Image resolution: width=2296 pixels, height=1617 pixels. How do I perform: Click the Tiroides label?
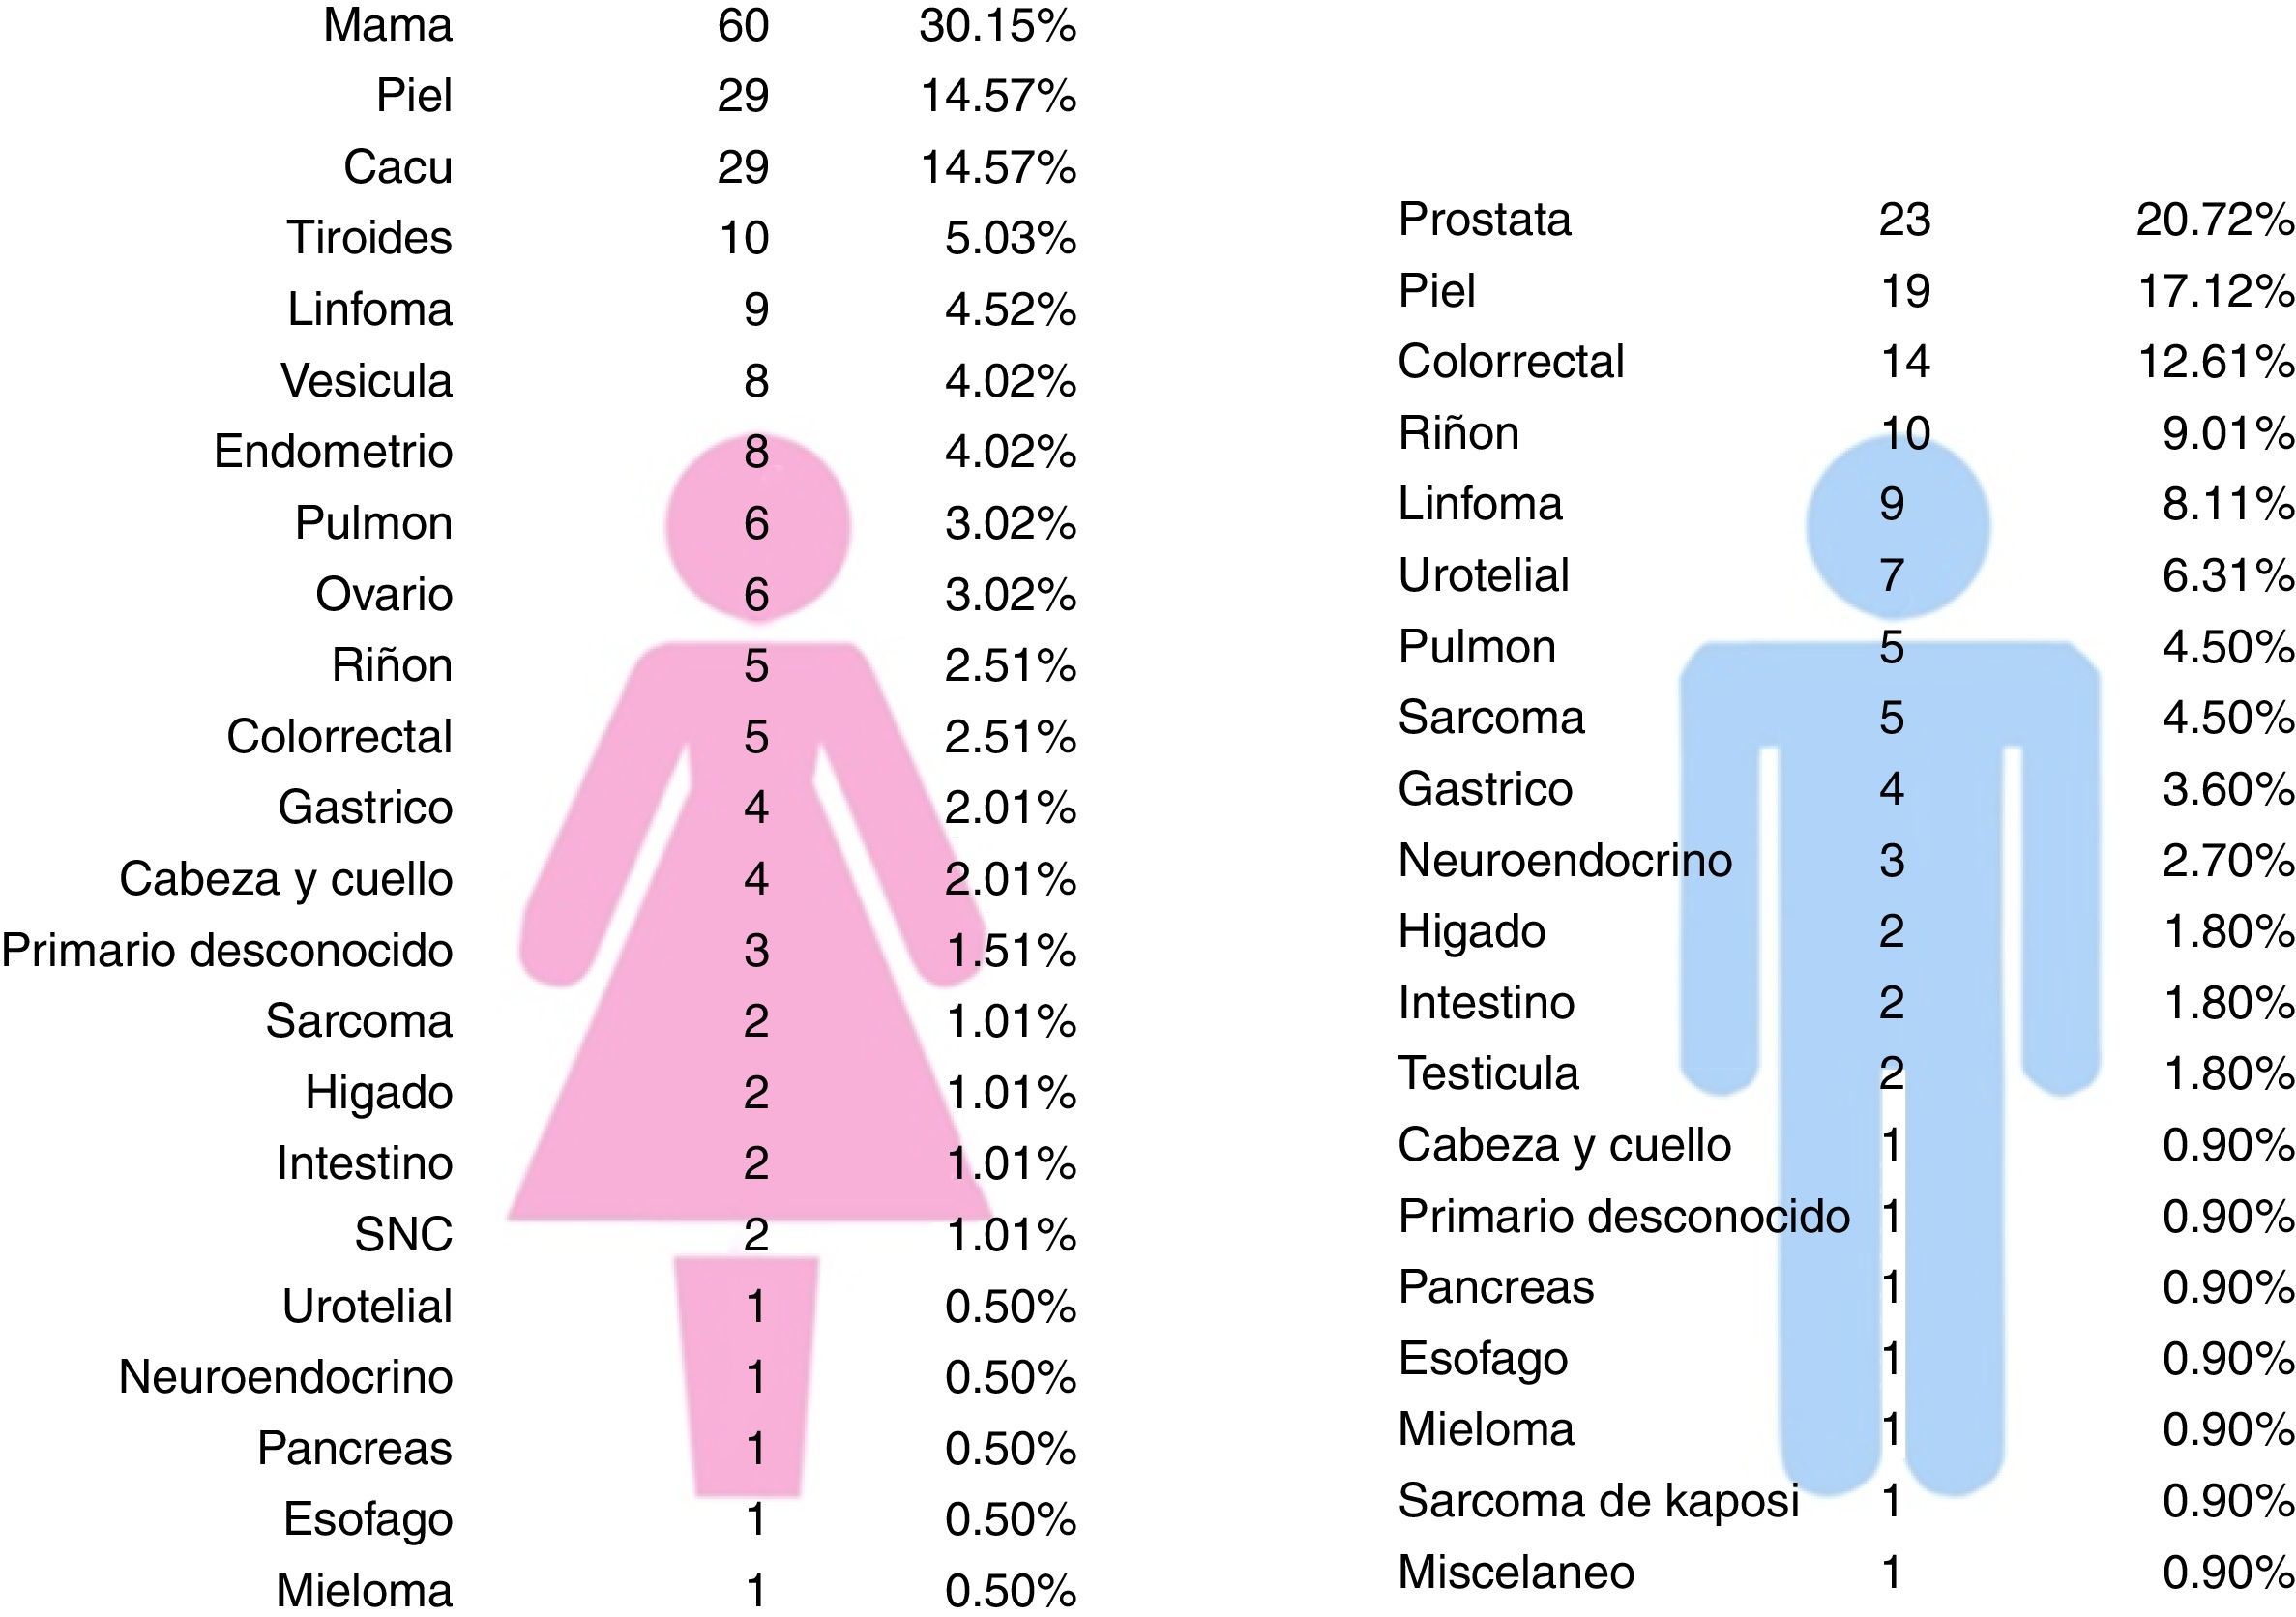point(369,238)
